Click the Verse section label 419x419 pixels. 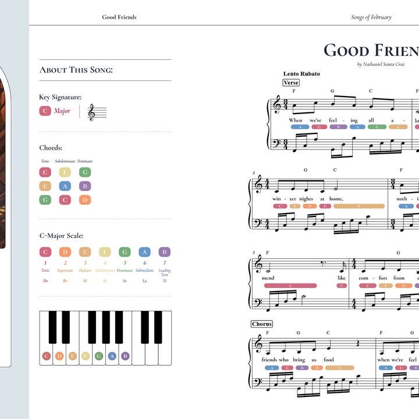(291, 83)
